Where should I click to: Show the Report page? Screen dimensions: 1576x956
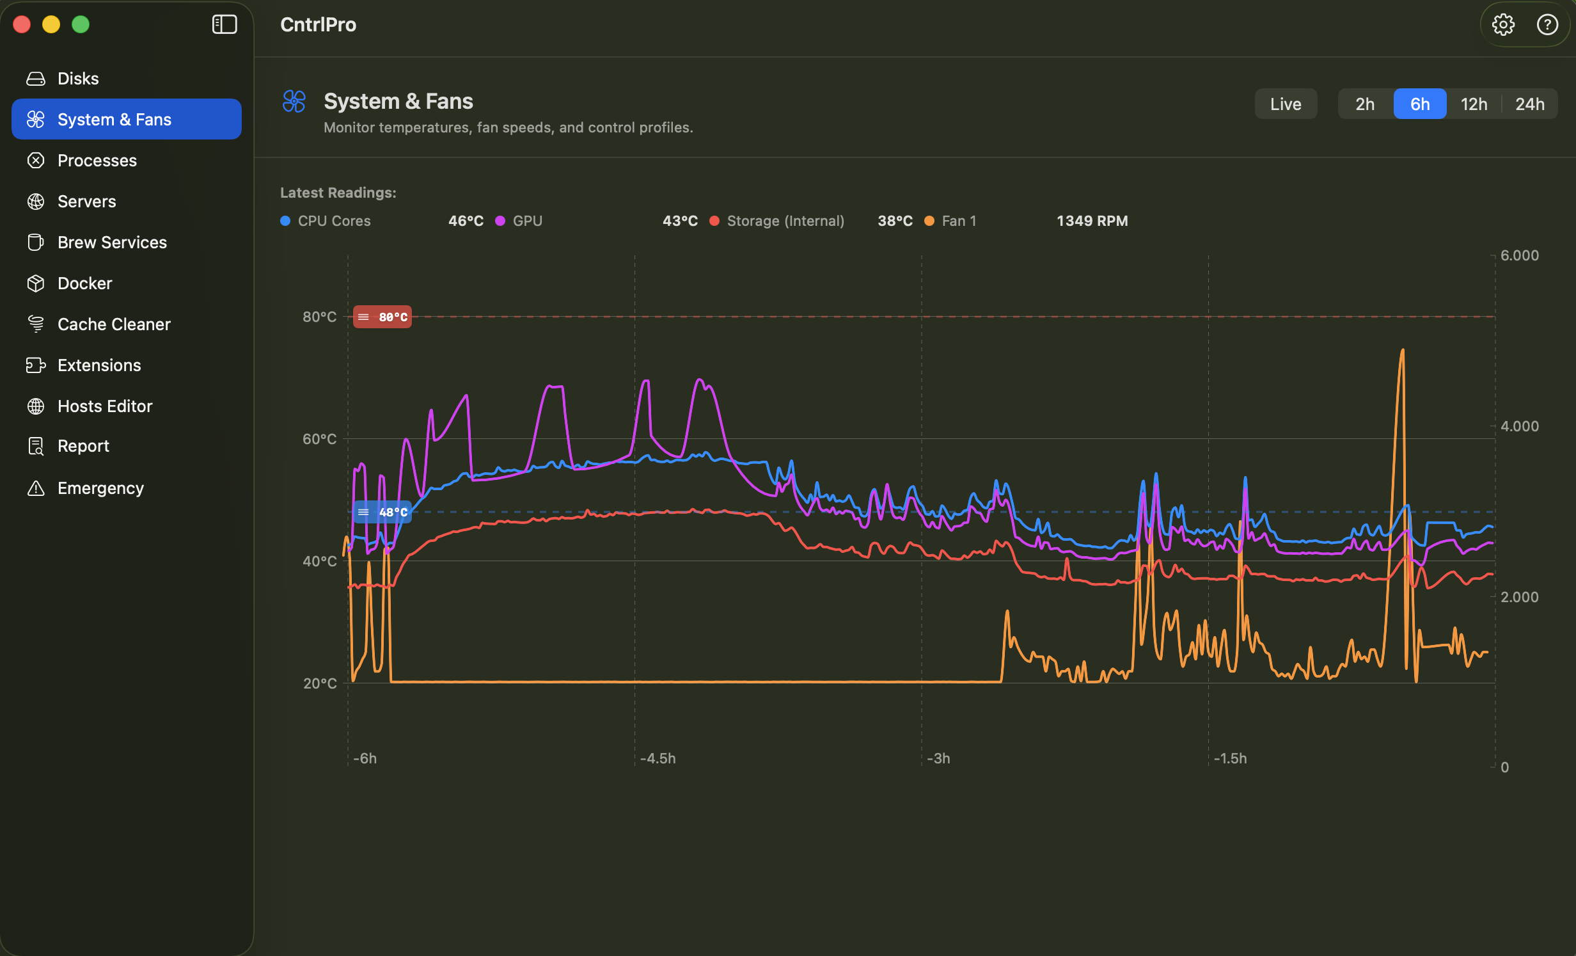[127, 446]
